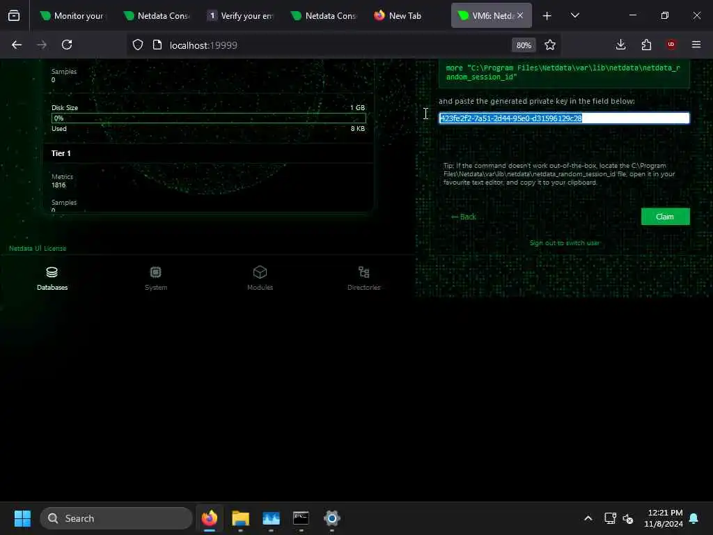Bookmark this page with the star
Viewport: 713px width, 535px height.
point(550,45)
